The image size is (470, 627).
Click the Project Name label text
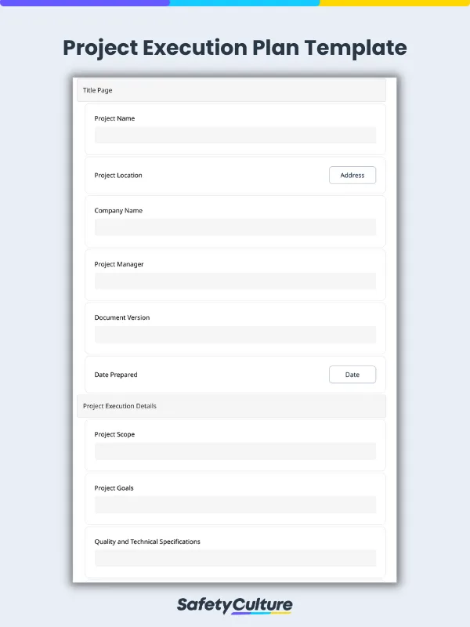114,118
